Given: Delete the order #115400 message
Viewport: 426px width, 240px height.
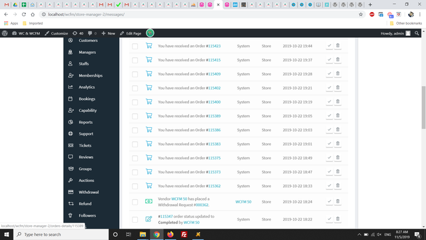Looking at the screenshot, I should [x=337, y=102].
